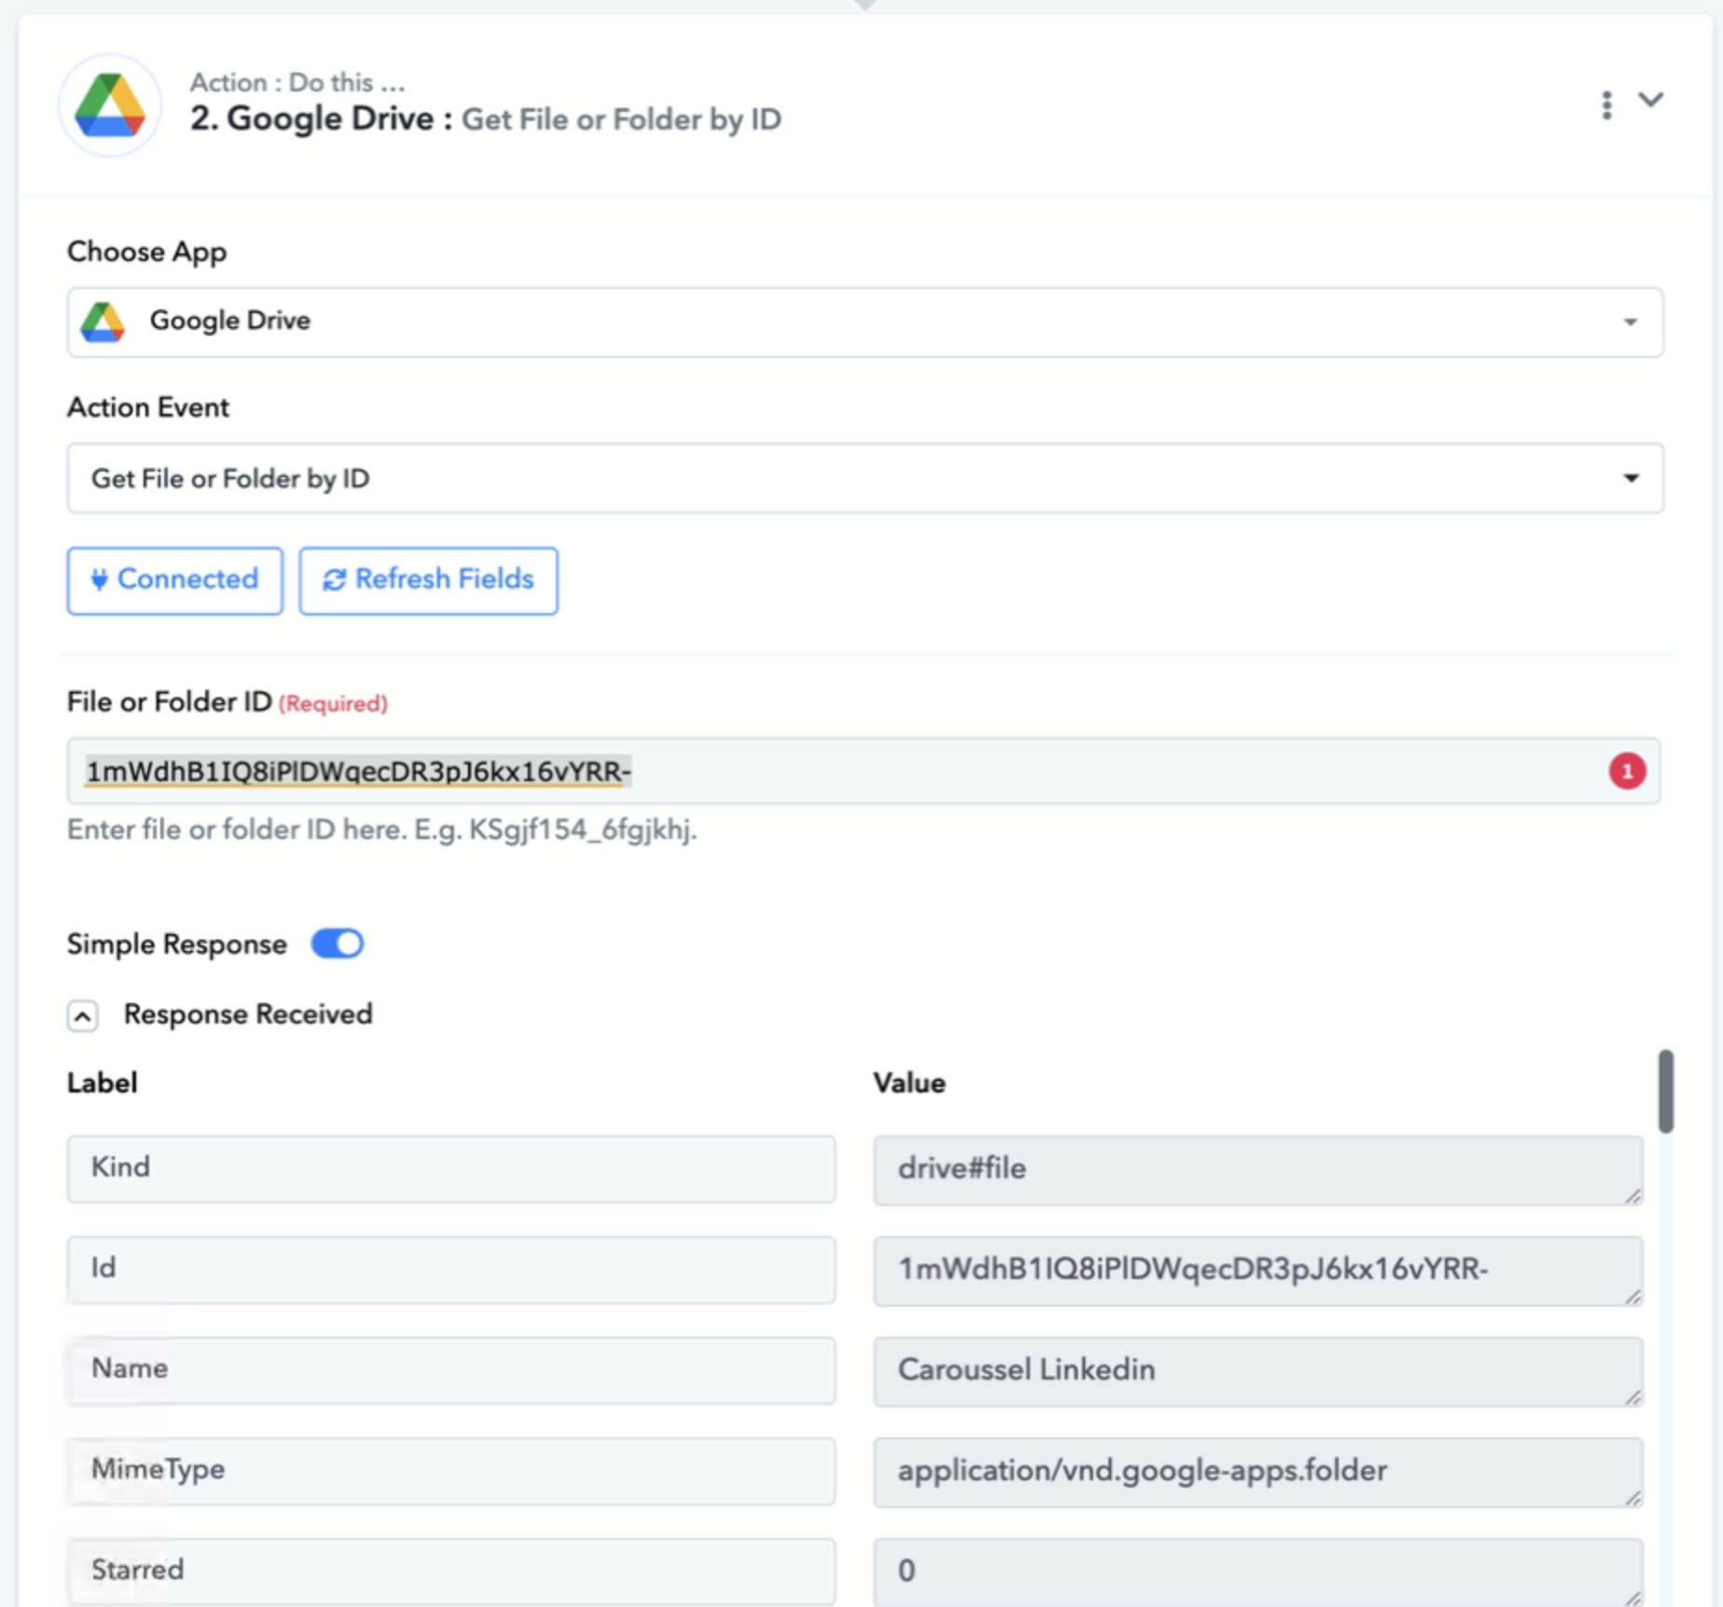The image size is (1723, 1607).
Task: Collapse the step with the header chevron
Action: coord(1650,100)
